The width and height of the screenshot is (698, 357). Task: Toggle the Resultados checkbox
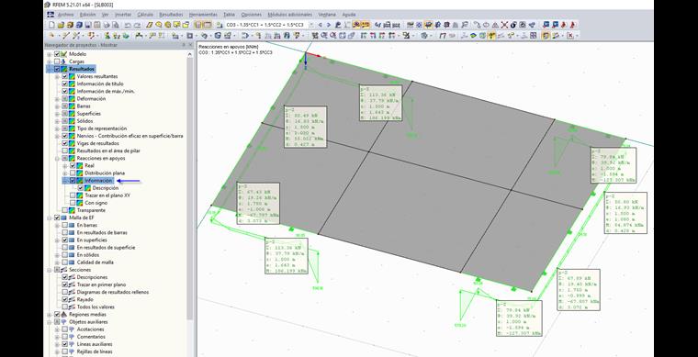pyautogui.click(x=57, y=69)
